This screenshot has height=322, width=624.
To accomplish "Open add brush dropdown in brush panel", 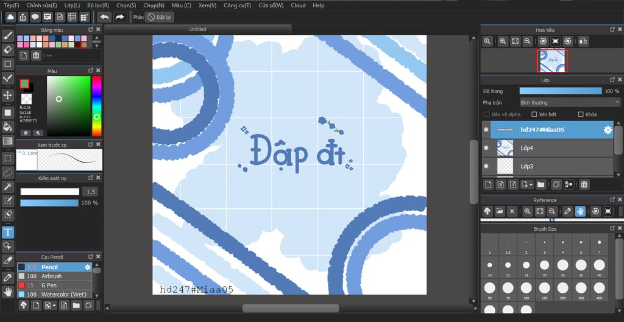I will coord(51,306).
